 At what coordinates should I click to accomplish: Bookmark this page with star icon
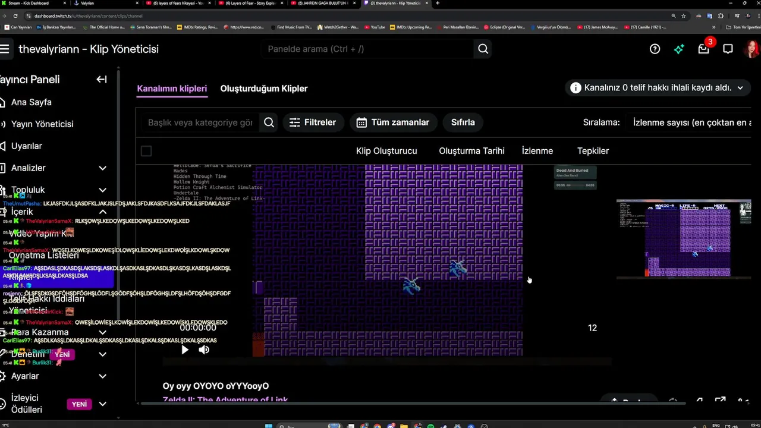coord(684,16)
